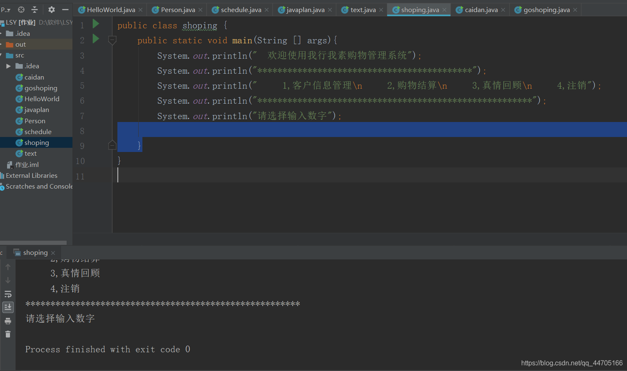The image size is (627, 371).
Task: Select Person class in project tree
Action: point(36,121)
